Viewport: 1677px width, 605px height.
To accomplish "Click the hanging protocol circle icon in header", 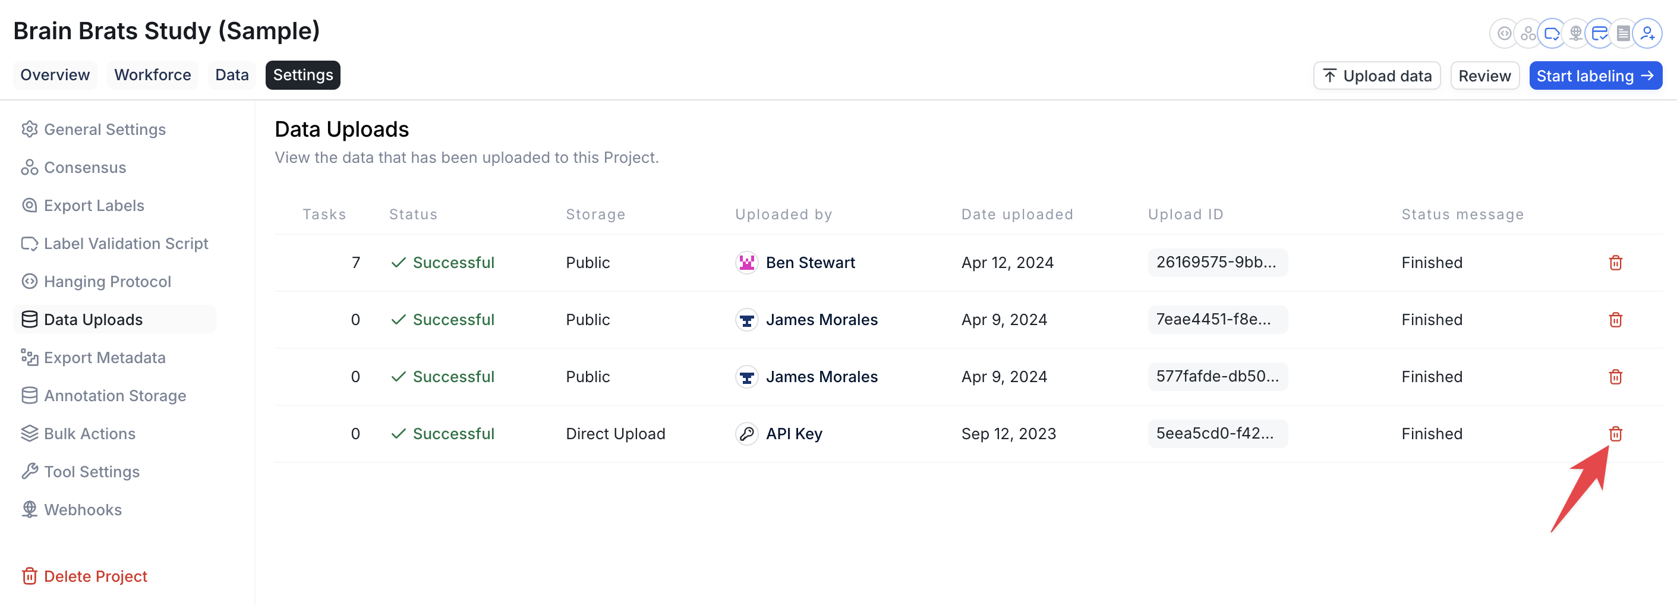I will pyautogui.click(x=1504, y=33).
